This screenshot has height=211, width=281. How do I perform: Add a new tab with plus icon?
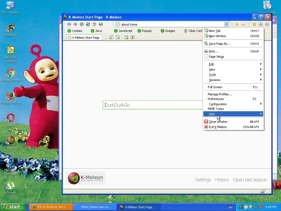[126, 37]
